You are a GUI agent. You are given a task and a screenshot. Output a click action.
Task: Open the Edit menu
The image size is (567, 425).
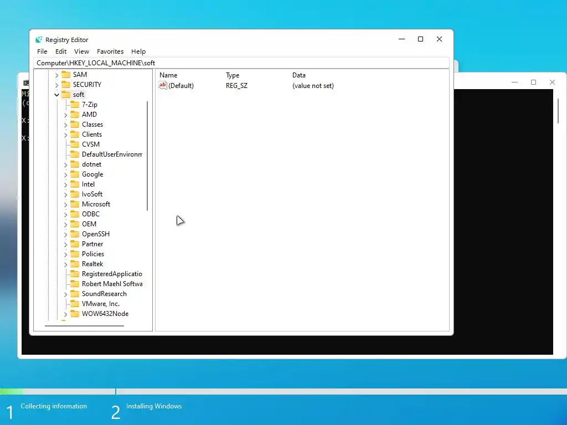[61, 51]
